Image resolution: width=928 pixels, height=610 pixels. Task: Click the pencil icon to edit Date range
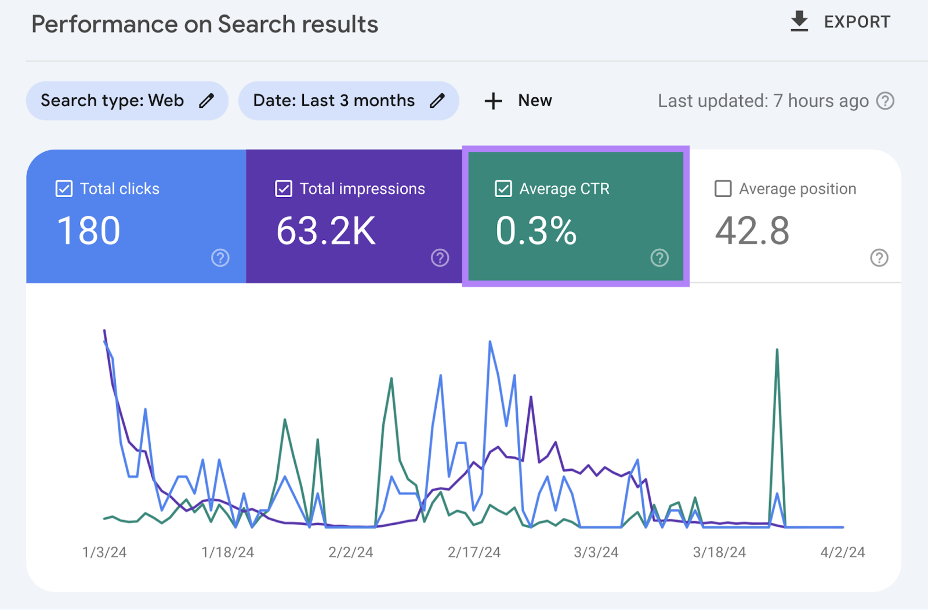[437, 100]
